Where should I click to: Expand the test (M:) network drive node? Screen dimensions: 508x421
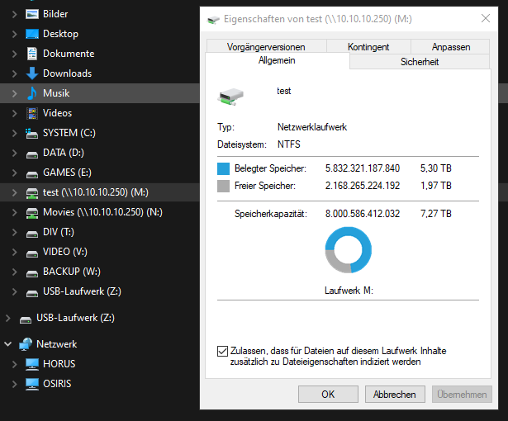tap(14, 192)
